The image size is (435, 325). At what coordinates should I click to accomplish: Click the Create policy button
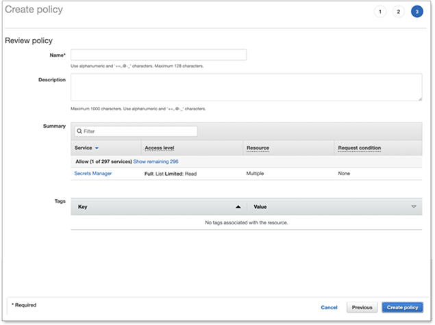coord(402,308)
